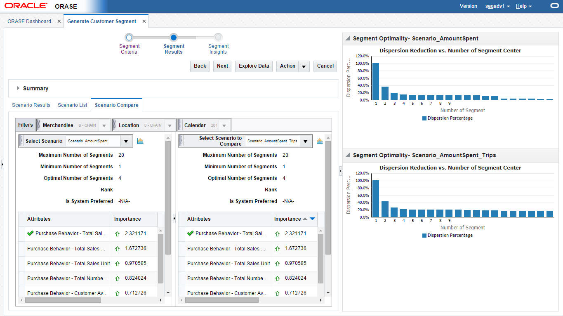The image size is (563, 316).
Task: Open the Select Scenario to Compare dropdown
Action: [305, 141]
